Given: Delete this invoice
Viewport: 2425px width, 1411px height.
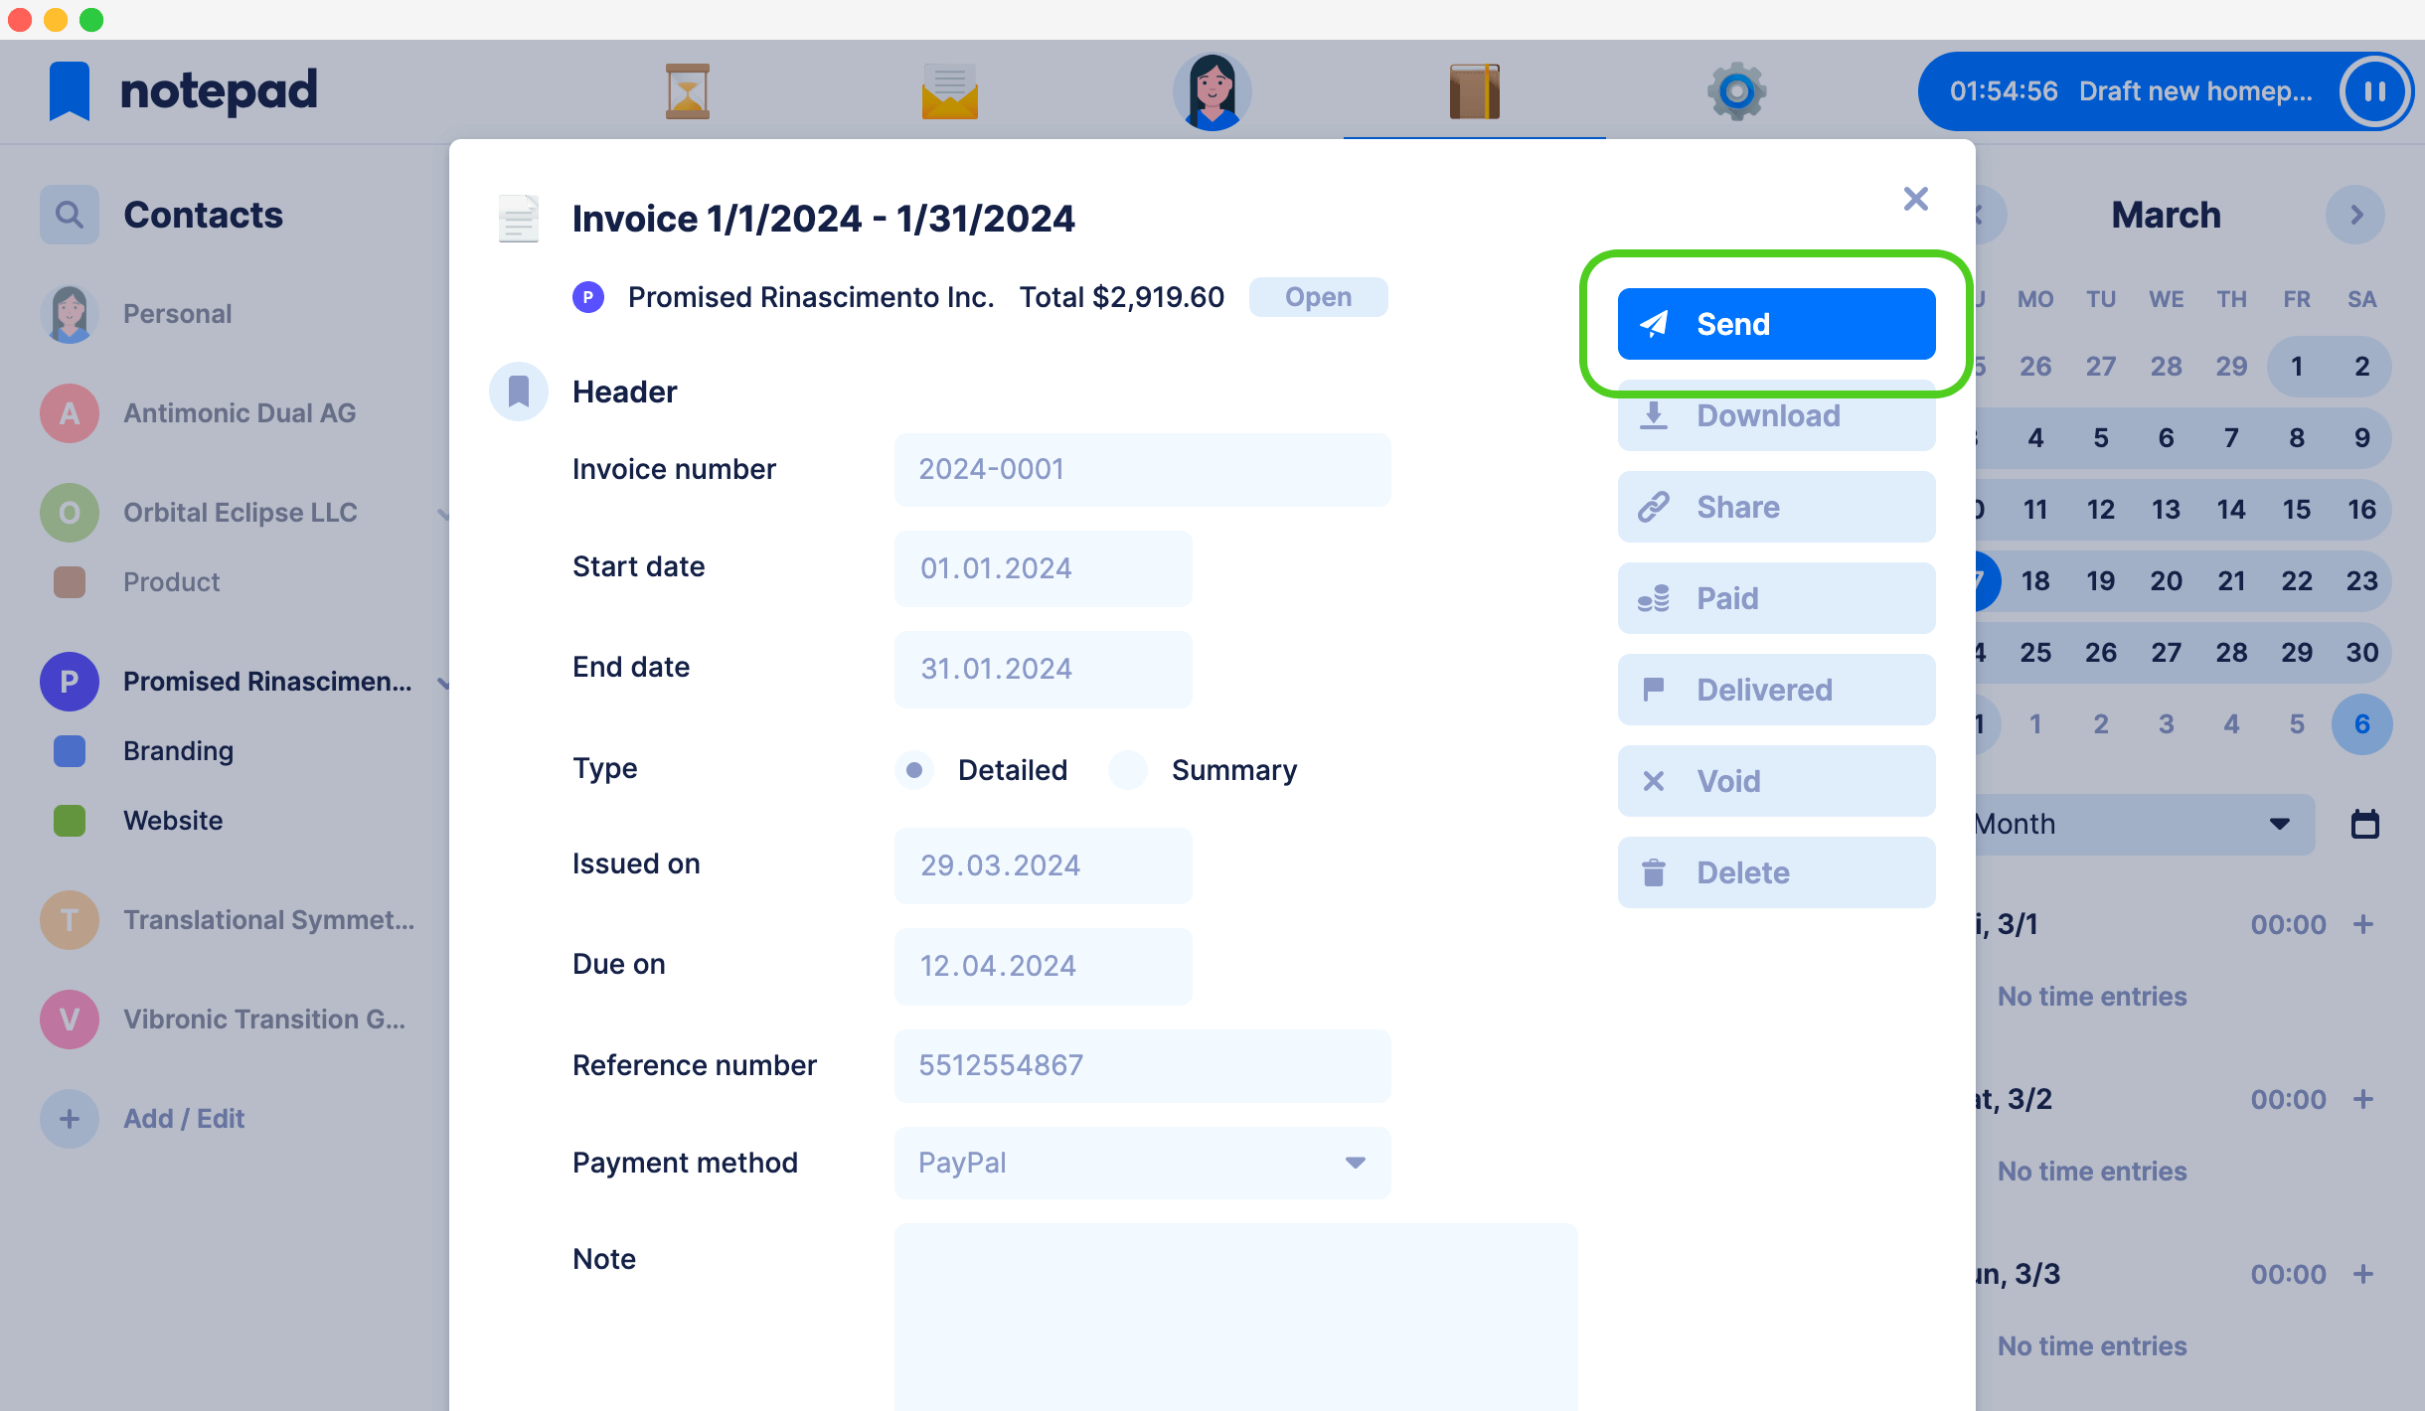Looking at the screenshot, I should 1777,871.
